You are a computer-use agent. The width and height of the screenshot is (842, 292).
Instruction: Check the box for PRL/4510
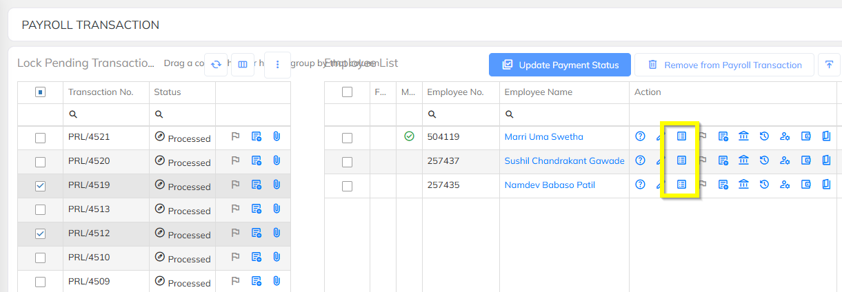click(40, 258)
